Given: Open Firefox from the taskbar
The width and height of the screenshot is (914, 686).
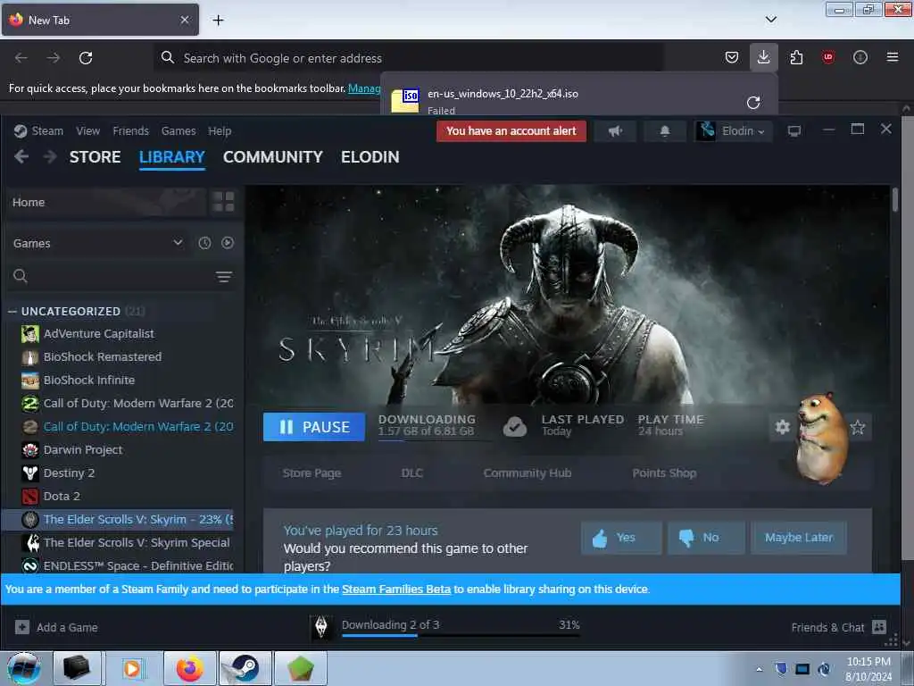Looking at the screenshot, I should pos(190,668).
